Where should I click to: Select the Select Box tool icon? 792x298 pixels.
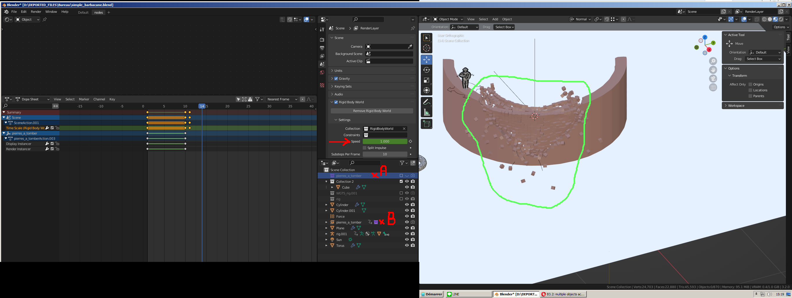pyautogui.click(x=427, y=38)
